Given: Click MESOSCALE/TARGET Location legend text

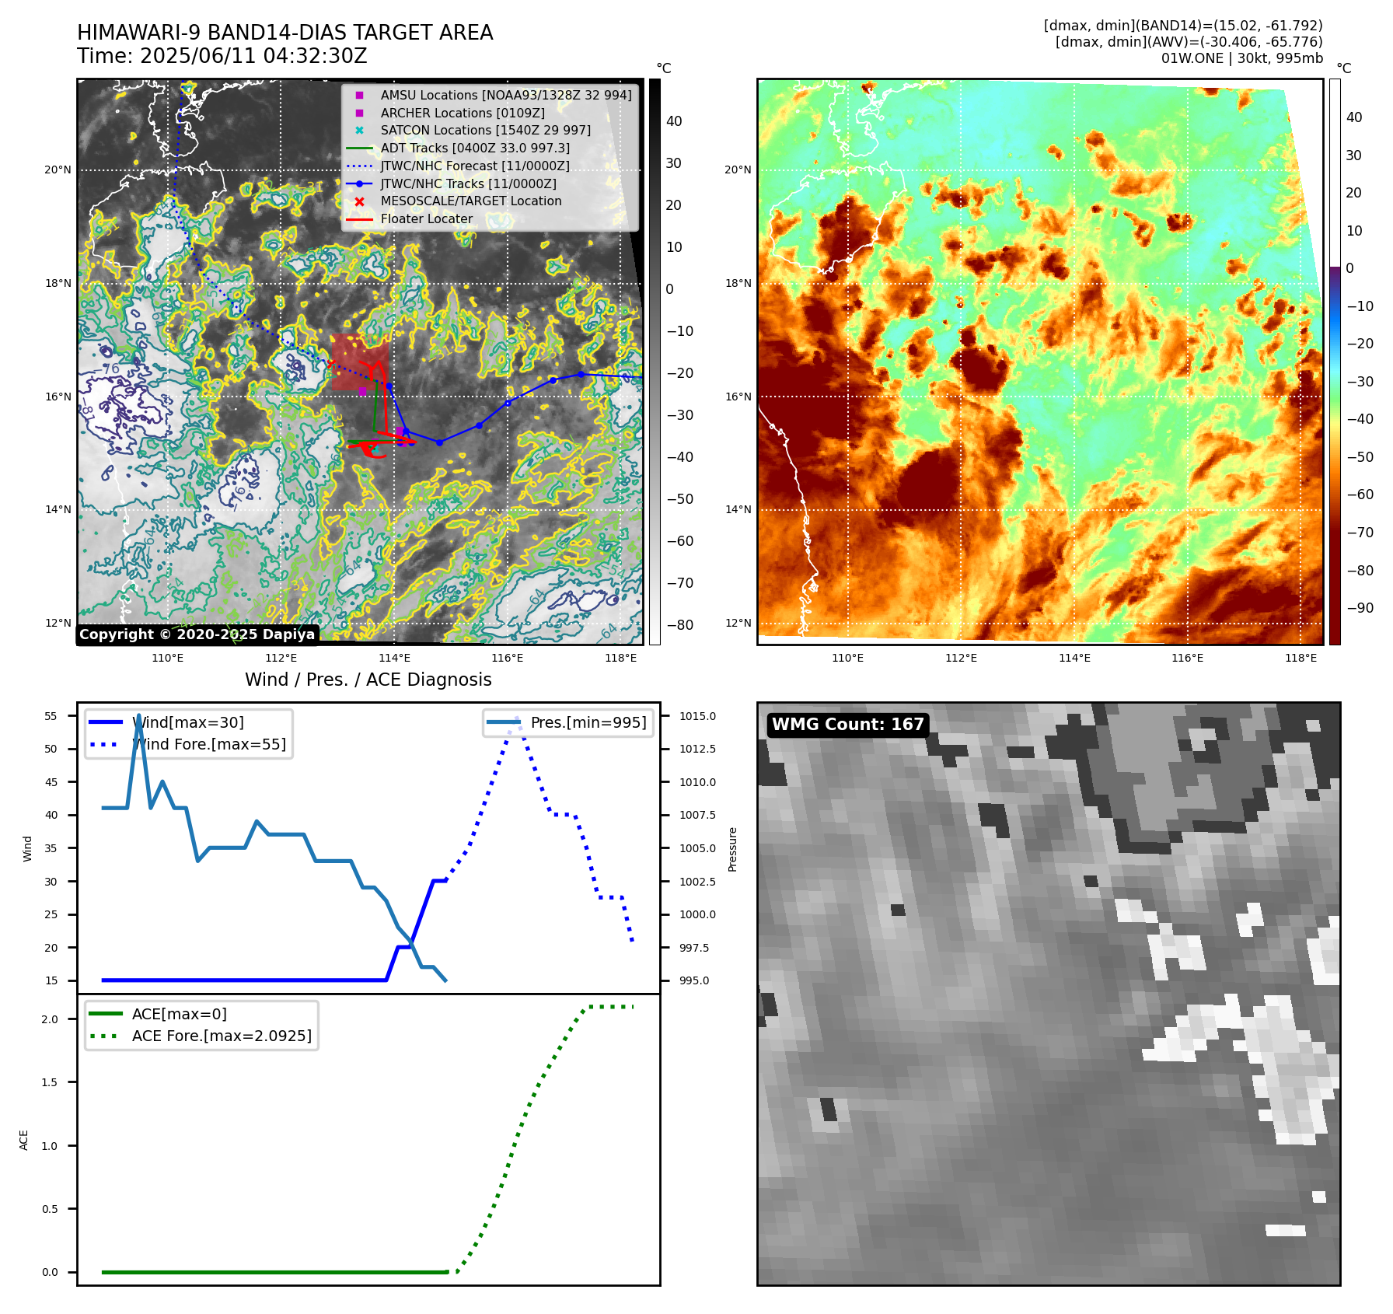Looking at the screenshot, I should point(471,201).
